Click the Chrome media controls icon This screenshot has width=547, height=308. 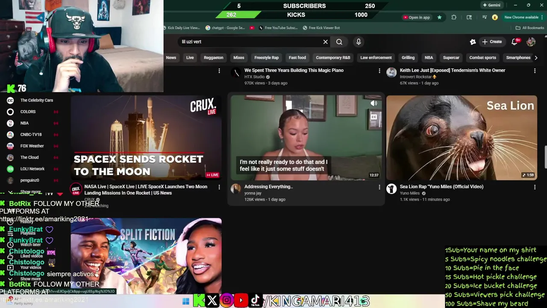coord(484,17)
